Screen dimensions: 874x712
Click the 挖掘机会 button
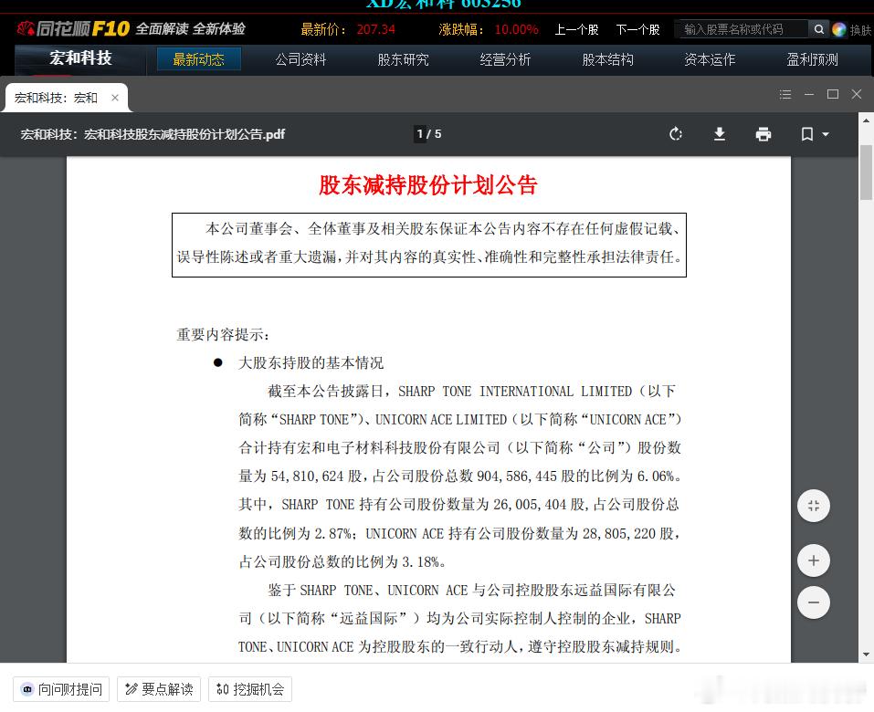tap(249, 690)
